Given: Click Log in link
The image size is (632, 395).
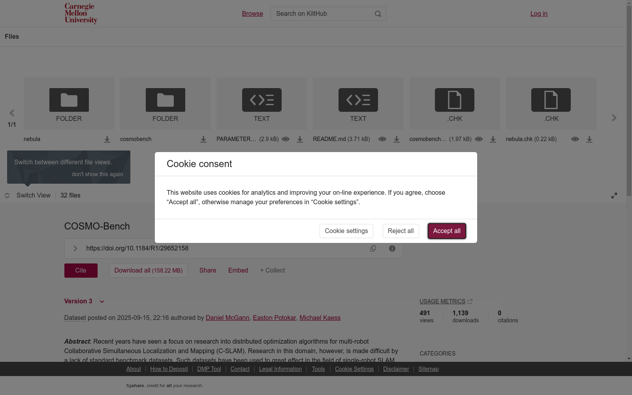Looking at the screenshot, I should (539, 14).
